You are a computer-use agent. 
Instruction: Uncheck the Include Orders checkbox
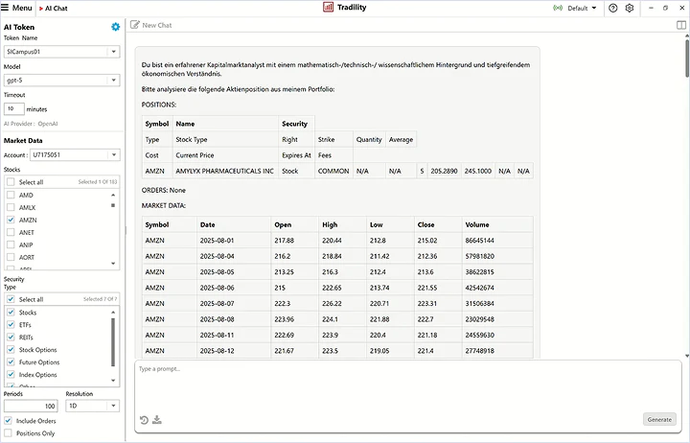(9, 421)
